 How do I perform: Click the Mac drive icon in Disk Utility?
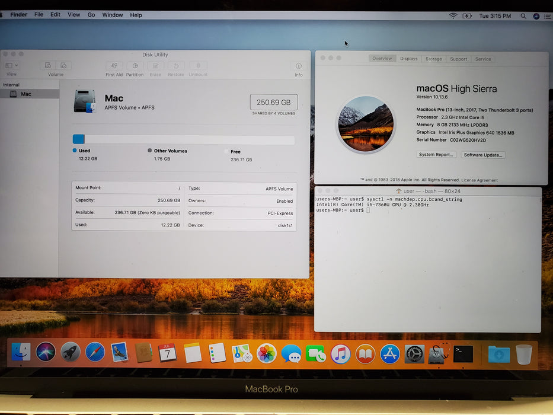(x=85, y=101)
